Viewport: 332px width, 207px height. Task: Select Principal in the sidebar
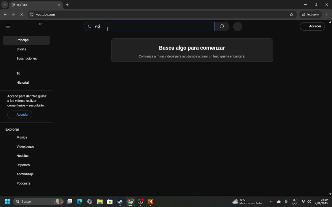coord(26,40)
